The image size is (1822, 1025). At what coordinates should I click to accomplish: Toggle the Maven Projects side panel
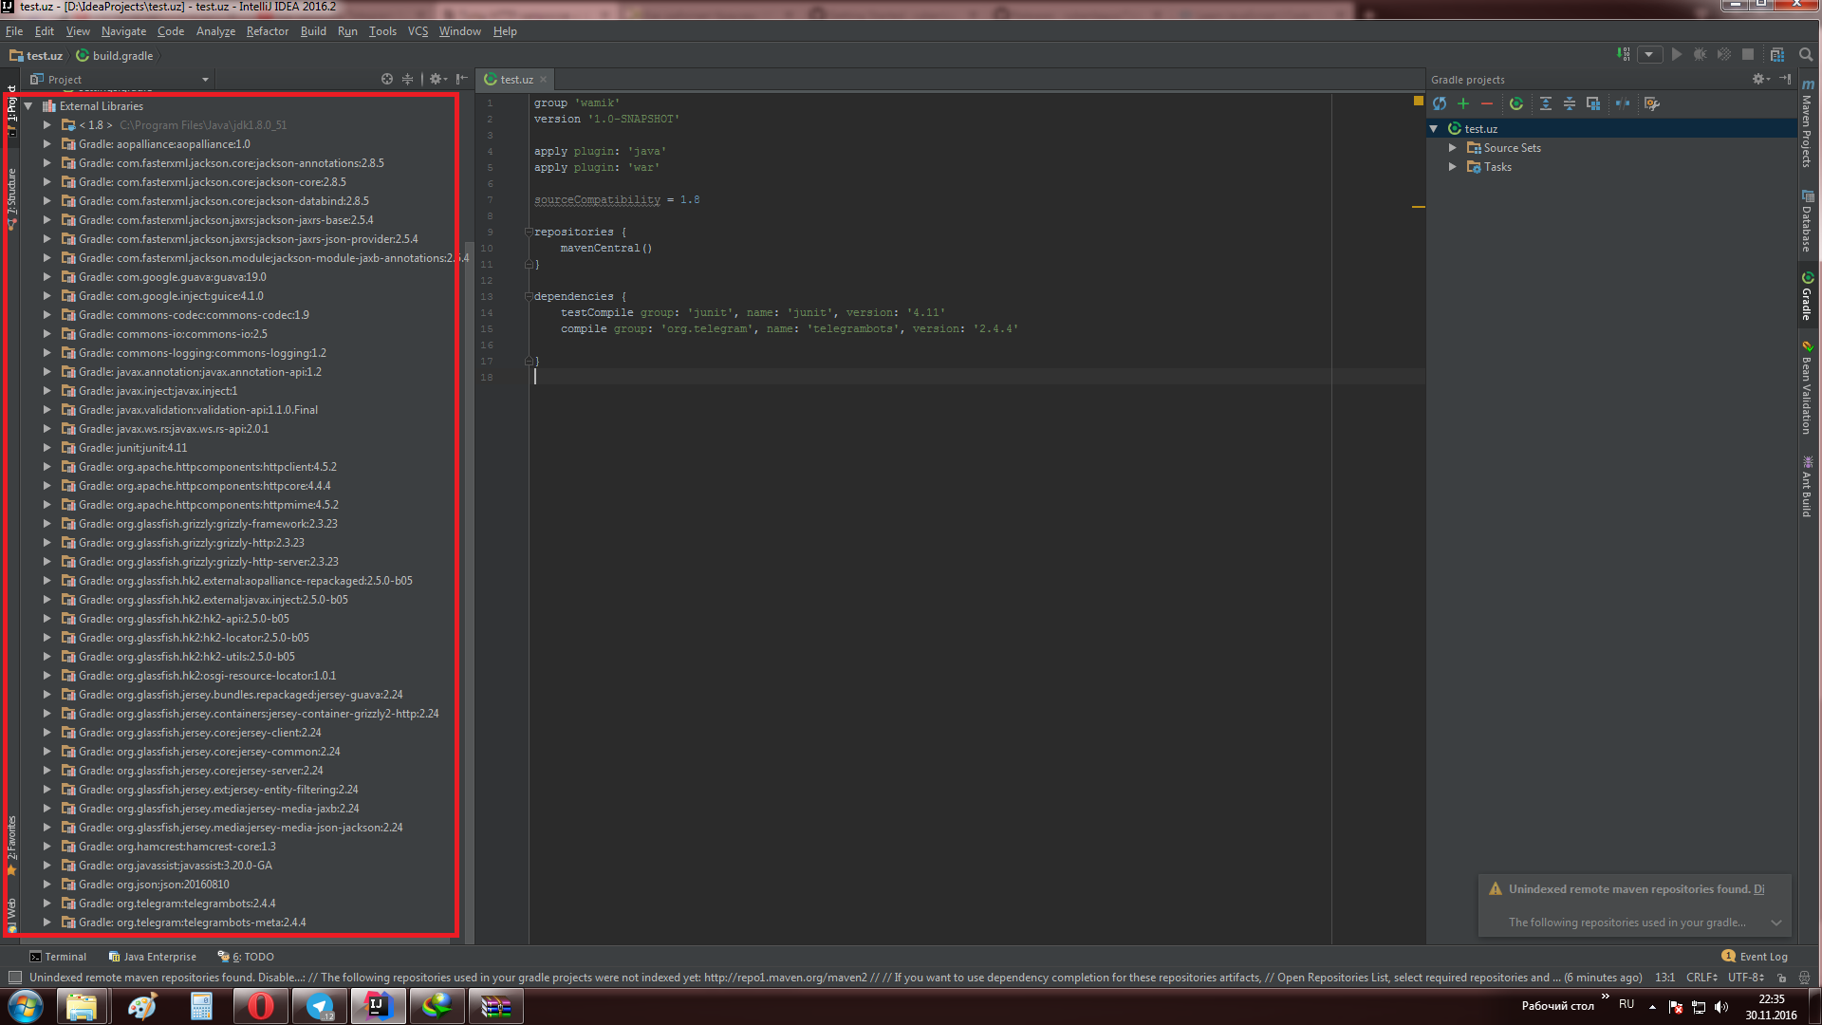(x=1807, y=125)
